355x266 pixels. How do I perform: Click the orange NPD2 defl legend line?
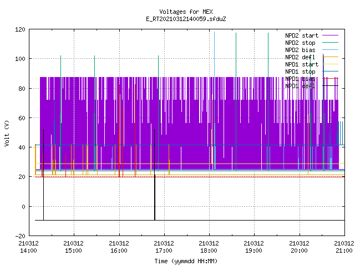coord(331,57)
